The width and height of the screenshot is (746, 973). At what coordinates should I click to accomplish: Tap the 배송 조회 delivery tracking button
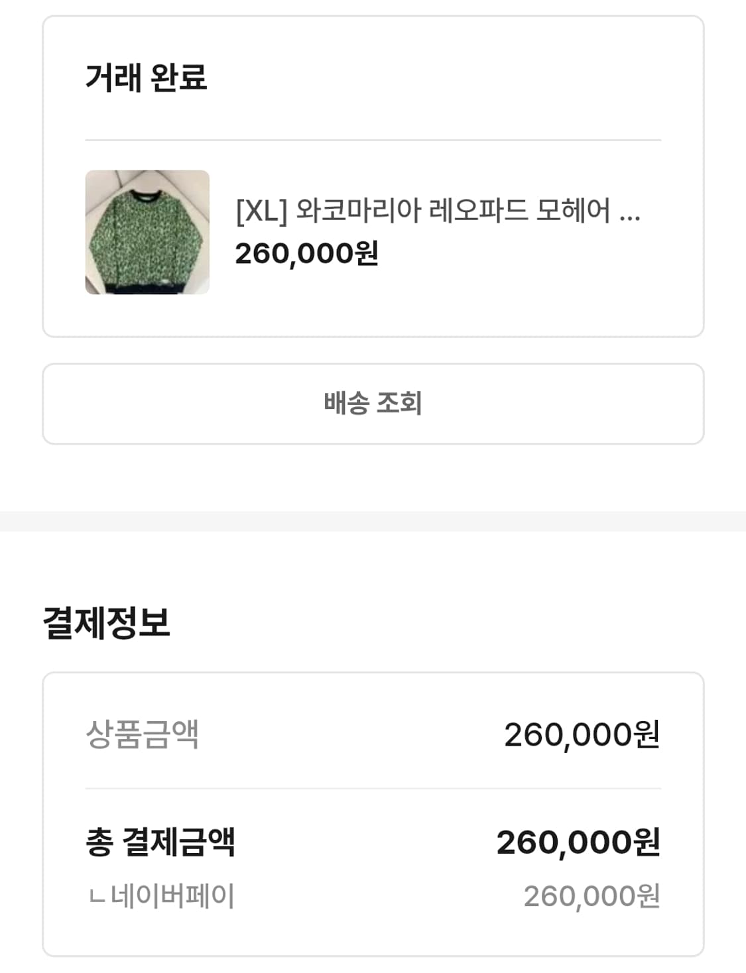373,404
